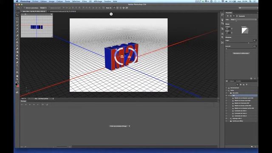Collapse the M2I tree item arrow
Viewport: 272px width, 153px height.
tap(229, 95)
